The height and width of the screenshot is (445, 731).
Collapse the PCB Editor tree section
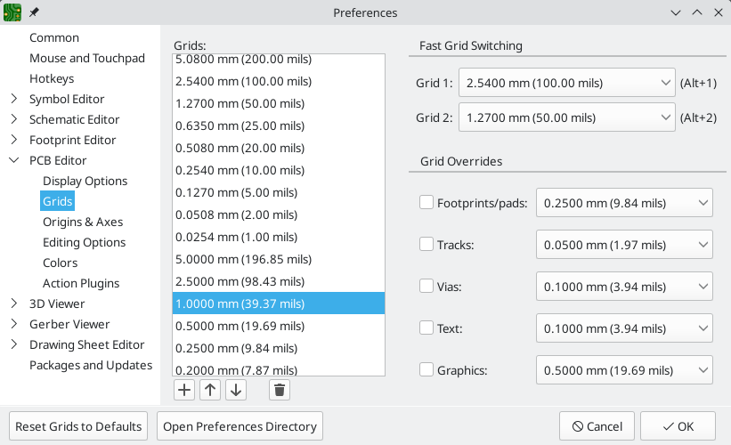tap(14, 160)
